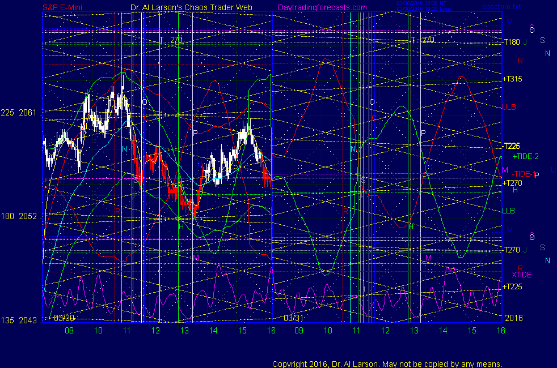Screen dimensions: 557x368
Task: Select the green "+TIDE-2" legend label
Action: 525,156
